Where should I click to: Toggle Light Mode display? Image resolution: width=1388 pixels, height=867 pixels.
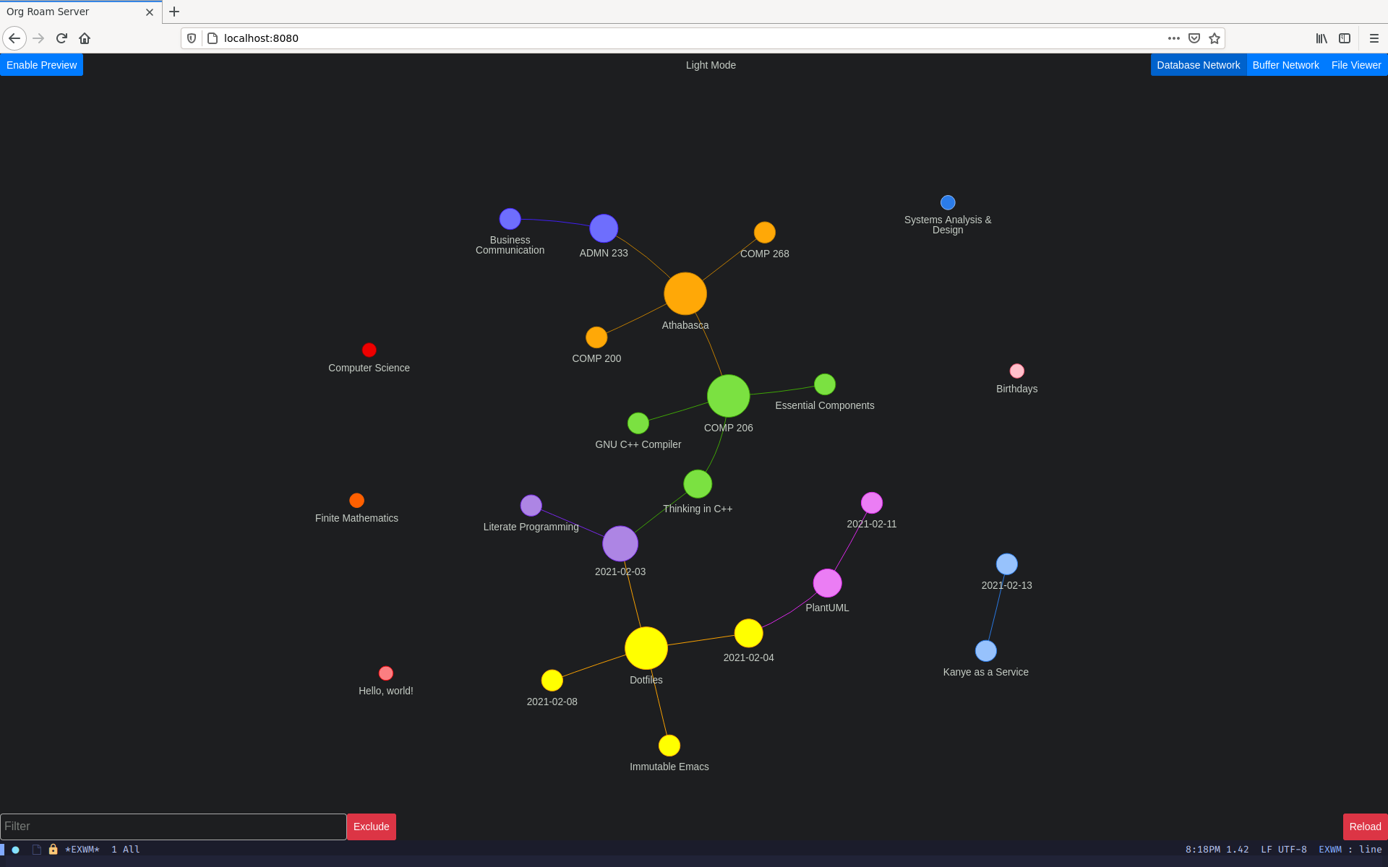[x=709, y=65]
